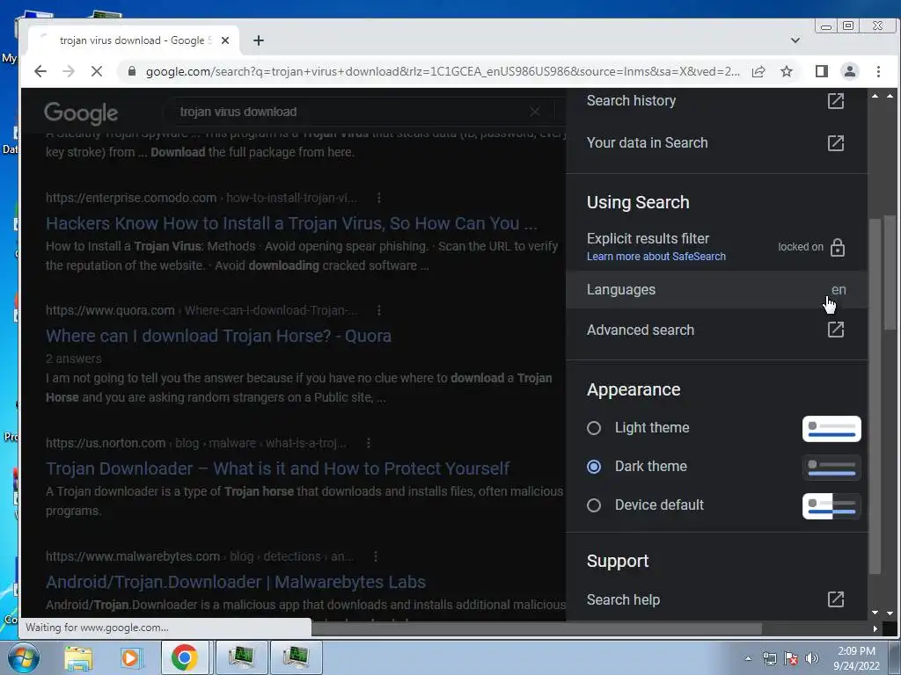Image resolution: width=901 pixels, height=675 pixels.
Task: Open the Languages setting showing en
Action: tap(716, 290)
